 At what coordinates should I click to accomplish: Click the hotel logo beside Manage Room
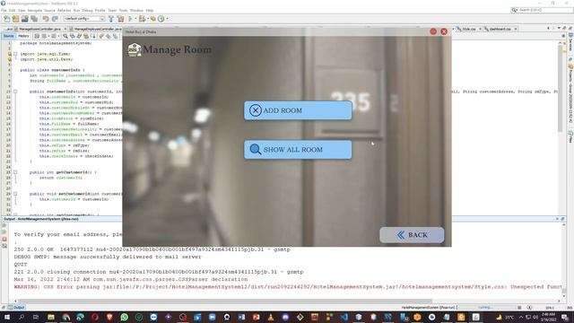click(135, 49)
